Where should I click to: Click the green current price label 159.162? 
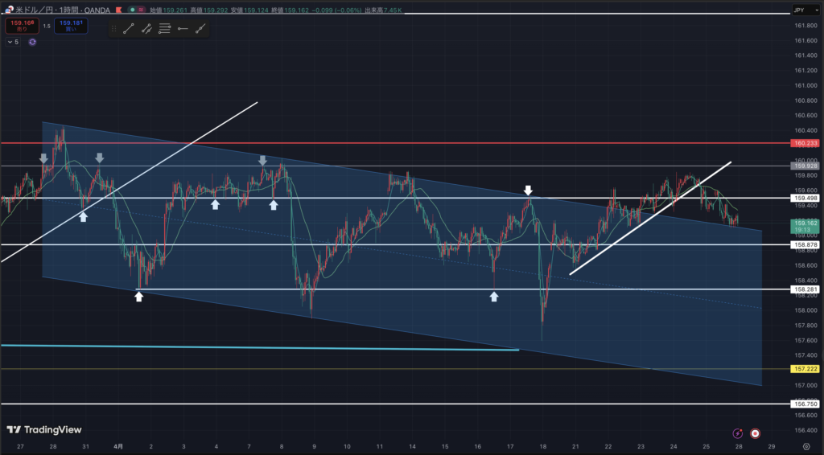coord(805,225)
